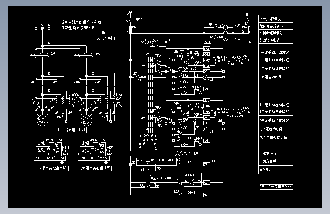Image resolution: width=330 pixels, height=214 pixels.
Task: Click the HL6 indicator lamp symbol
Action: click(x=225, y=27)
